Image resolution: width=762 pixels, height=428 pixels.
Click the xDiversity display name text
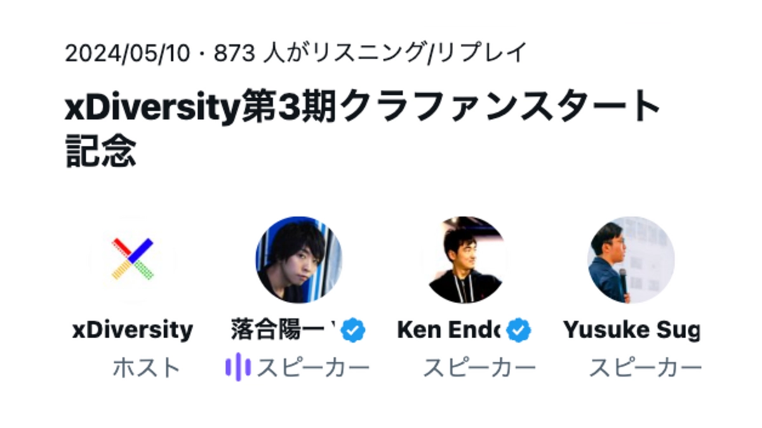(x=131, y=329)
